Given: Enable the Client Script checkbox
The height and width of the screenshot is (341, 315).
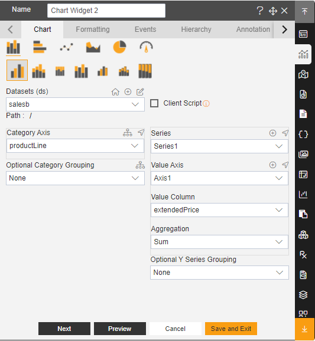Looking at the screenshot, I should click(154, 103).
